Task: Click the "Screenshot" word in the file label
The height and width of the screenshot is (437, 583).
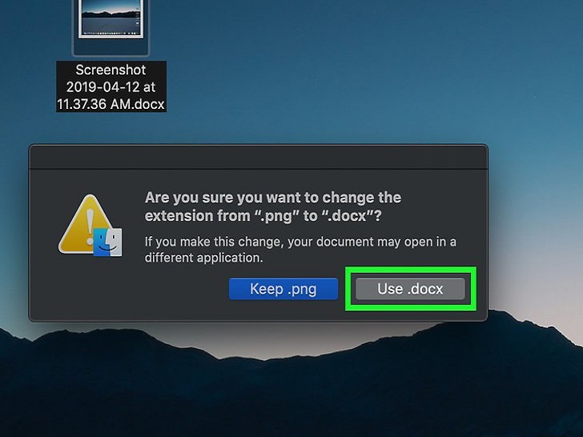Action: [111, 70]
